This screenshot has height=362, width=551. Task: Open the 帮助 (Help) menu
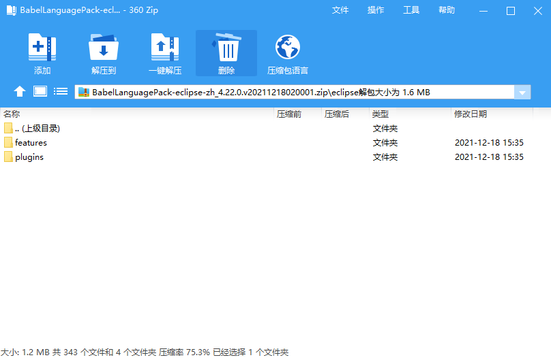[447, 10]
